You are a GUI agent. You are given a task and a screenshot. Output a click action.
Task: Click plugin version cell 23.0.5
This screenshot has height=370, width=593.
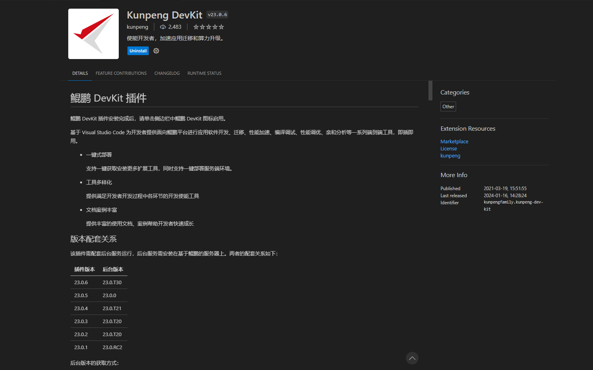click(x=81, y=295)
